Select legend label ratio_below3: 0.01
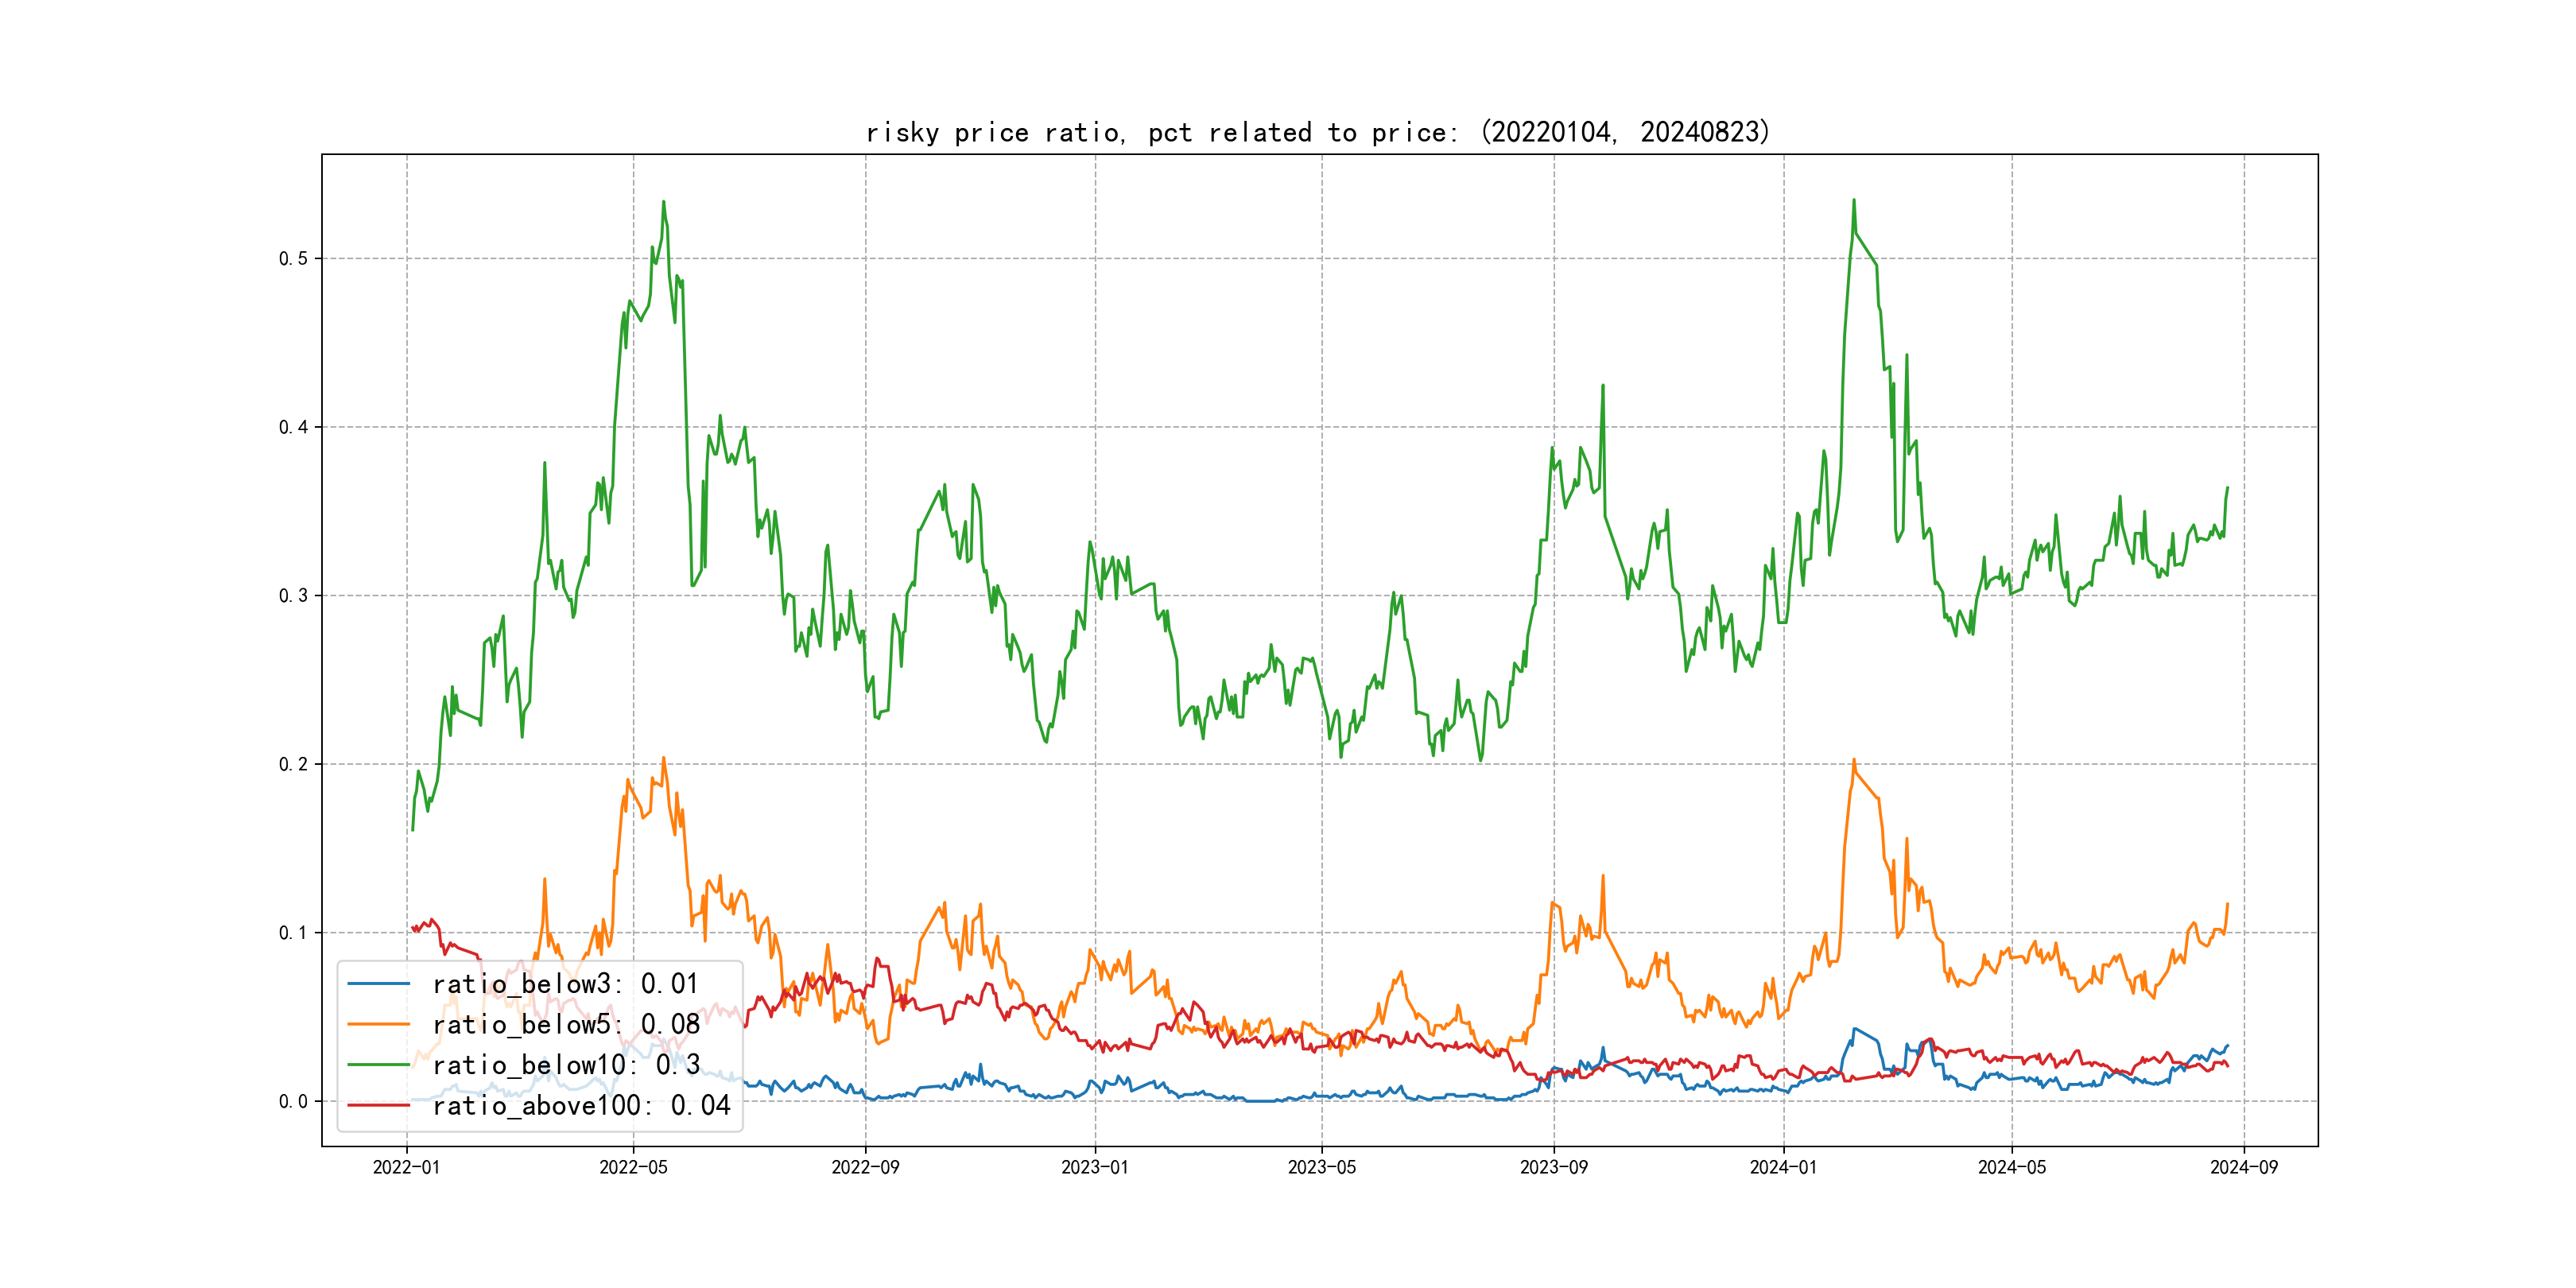This screenshot has height=1288, width=2576. (565, 984)
